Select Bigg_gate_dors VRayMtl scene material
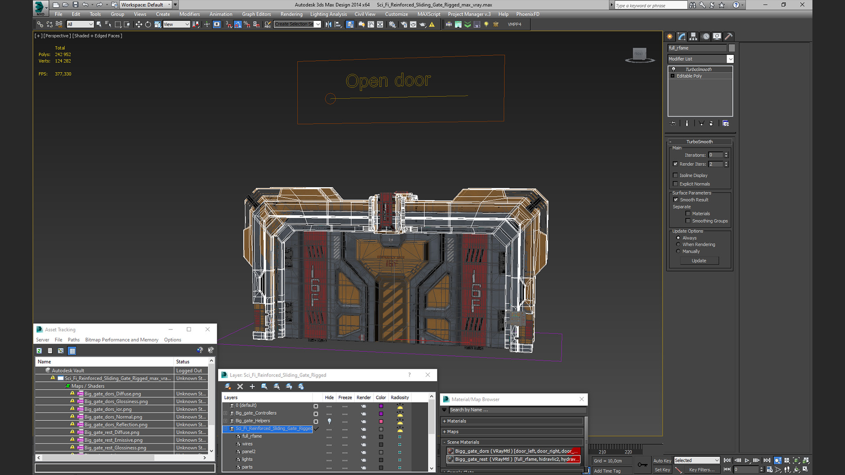This screenshot has height=475, width=845. 513,451
